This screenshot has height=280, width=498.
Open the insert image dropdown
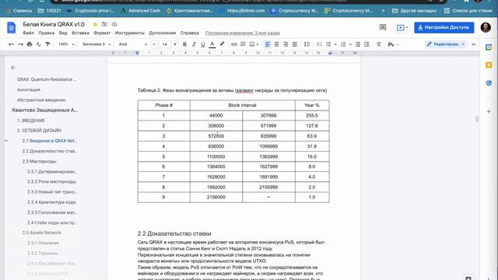(254, 44)
